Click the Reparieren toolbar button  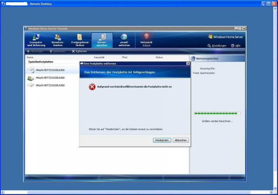tap(58, 51)
